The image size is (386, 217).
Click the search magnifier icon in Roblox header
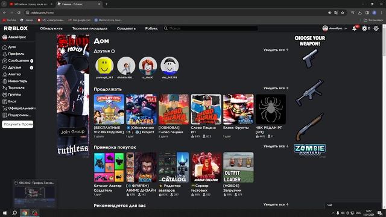pos(166,28)
